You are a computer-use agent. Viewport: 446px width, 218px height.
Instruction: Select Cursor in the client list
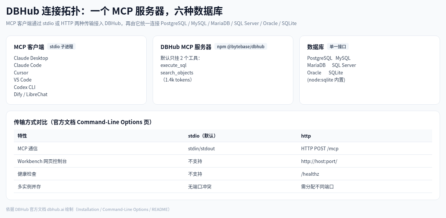click(x=21, y=73)
